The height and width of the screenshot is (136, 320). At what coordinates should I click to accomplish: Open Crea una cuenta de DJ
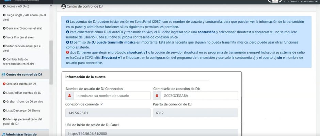(x=20, y=84)
